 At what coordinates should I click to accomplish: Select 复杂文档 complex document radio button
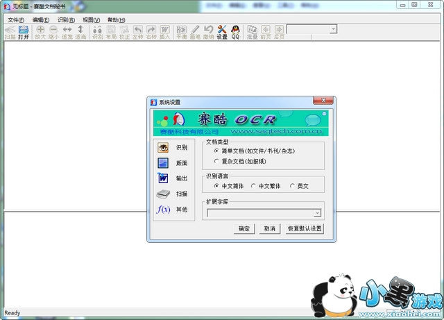coord(216,161)
